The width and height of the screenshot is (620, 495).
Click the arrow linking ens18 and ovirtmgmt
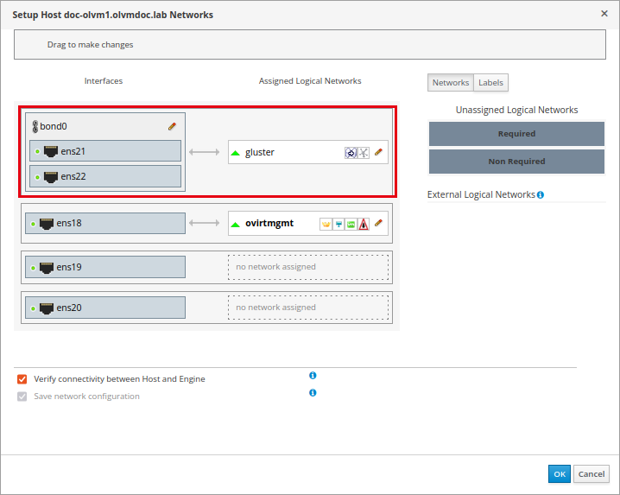204,223
